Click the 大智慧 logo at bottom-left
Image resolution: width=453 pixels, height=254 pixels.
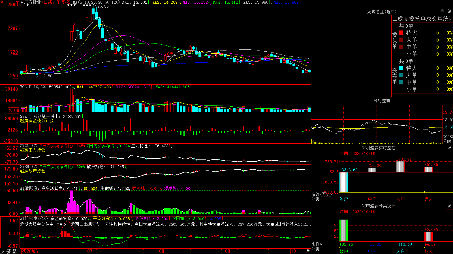click(x=9, y=251)
